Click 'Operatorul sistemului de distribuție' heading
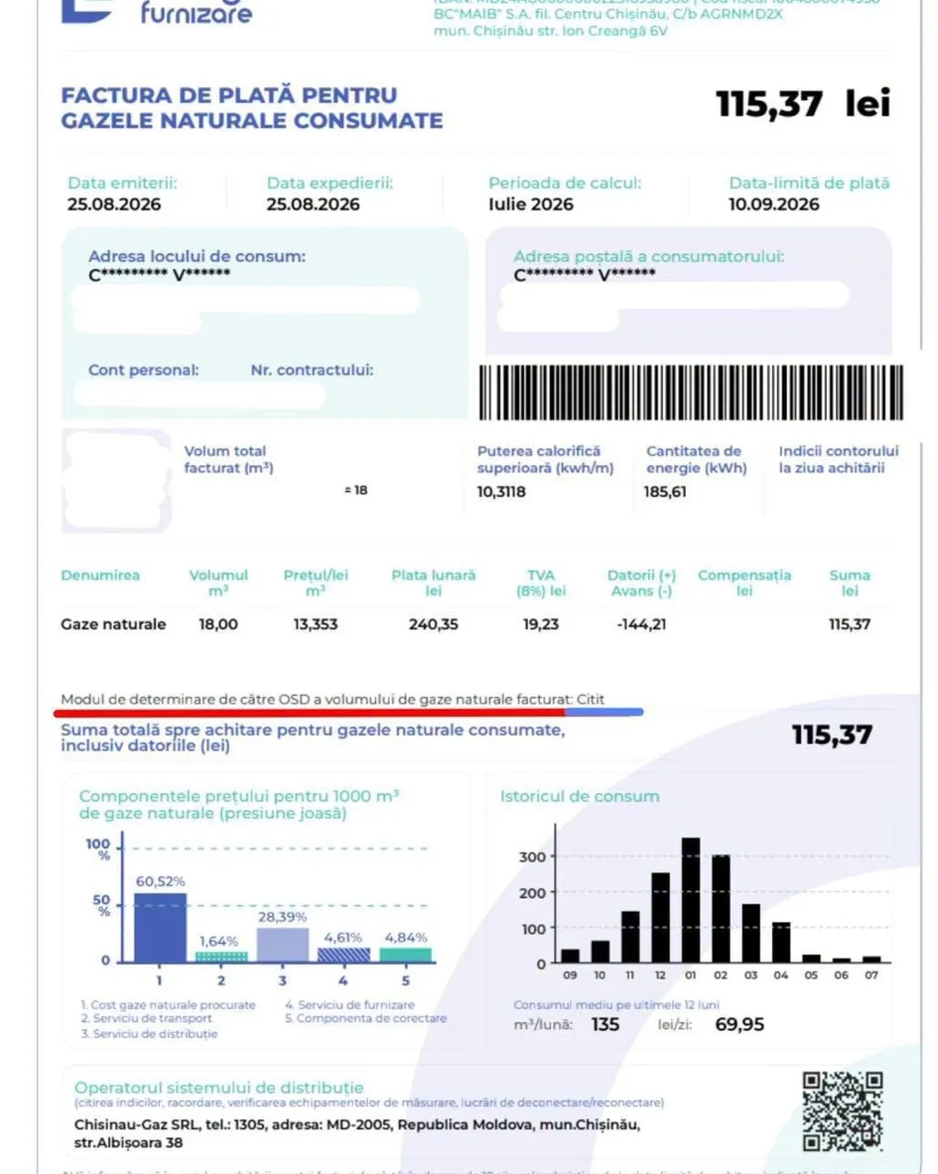938x1174 pixels. pos(219,1088)
